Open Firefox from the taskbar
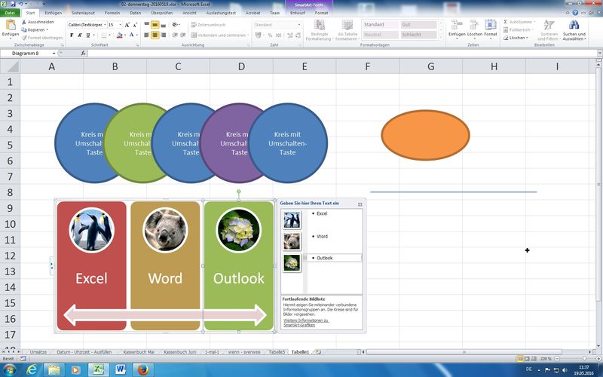This screenshot has height=377, width=603. tap(144, 369)
